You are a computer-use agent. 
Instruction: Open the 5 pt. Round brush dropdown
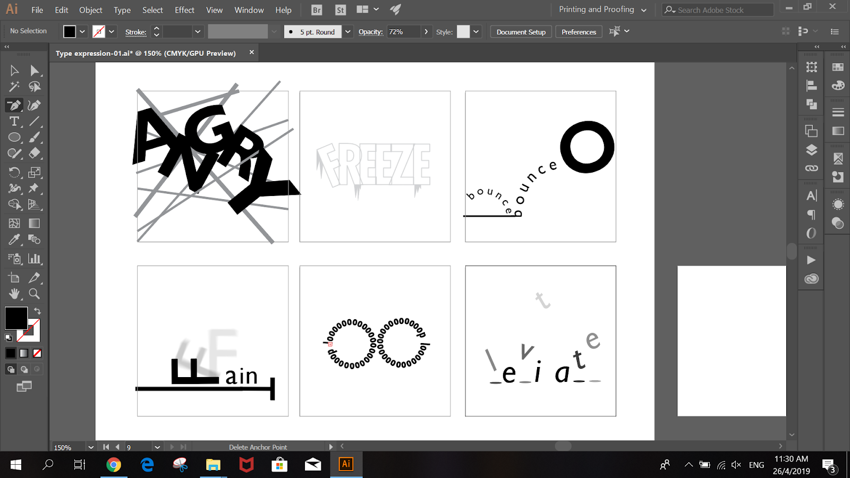pos(347,31)
